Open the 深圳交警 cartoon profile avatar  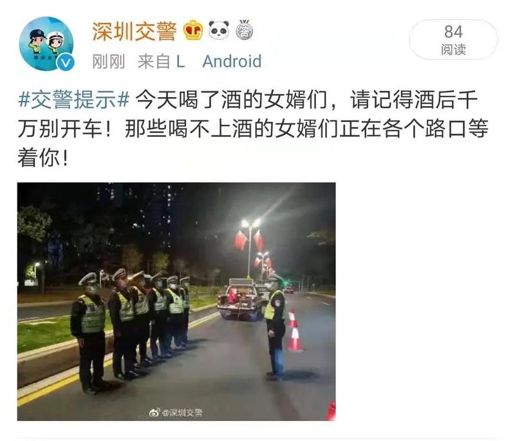[x=46, y=44]
